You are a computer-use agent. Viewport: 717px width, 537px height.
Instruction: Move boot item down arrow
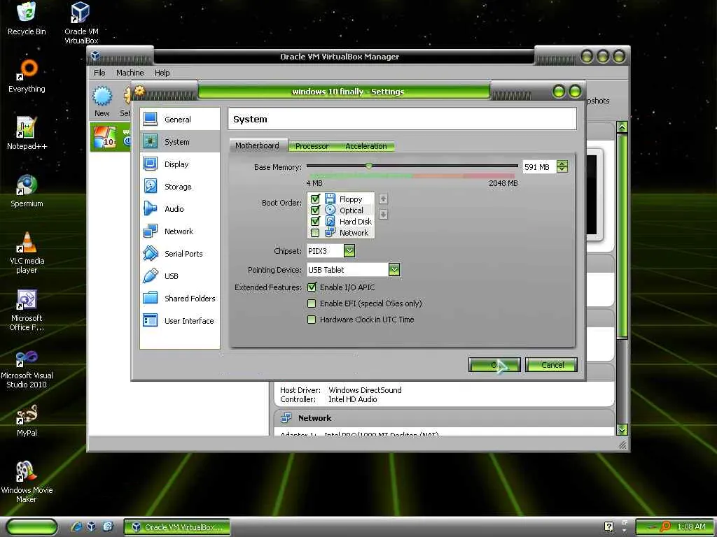383,214
